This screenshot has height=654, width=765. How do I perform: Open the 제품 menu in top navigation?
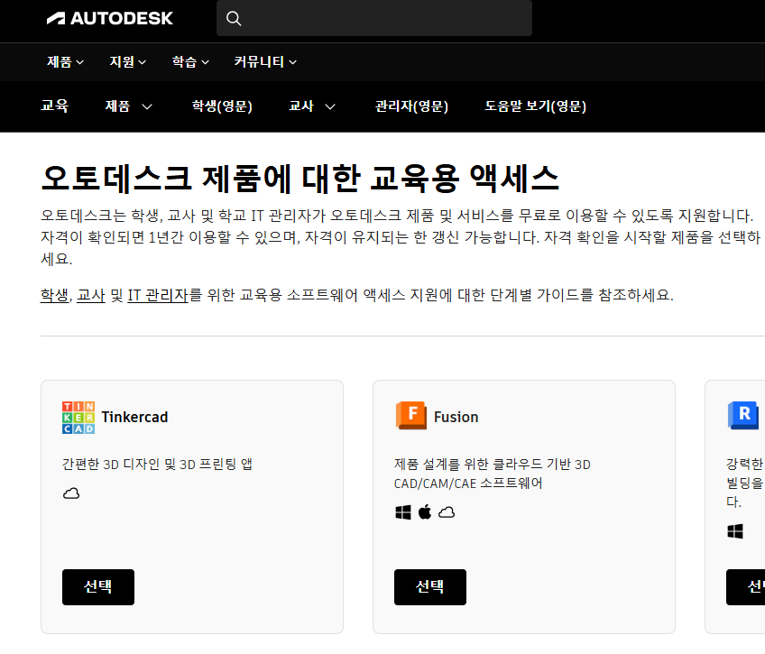pos(65,62)
